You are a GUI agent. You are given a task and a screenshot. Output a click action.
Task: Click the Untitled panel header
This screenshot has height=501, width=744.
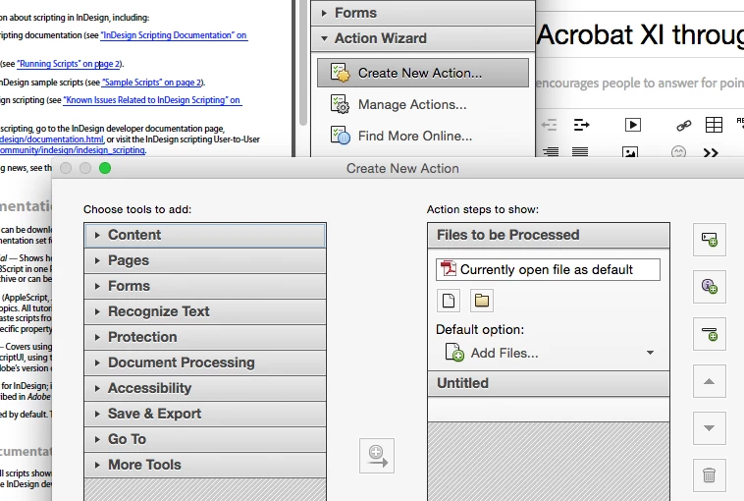[549, 383]
